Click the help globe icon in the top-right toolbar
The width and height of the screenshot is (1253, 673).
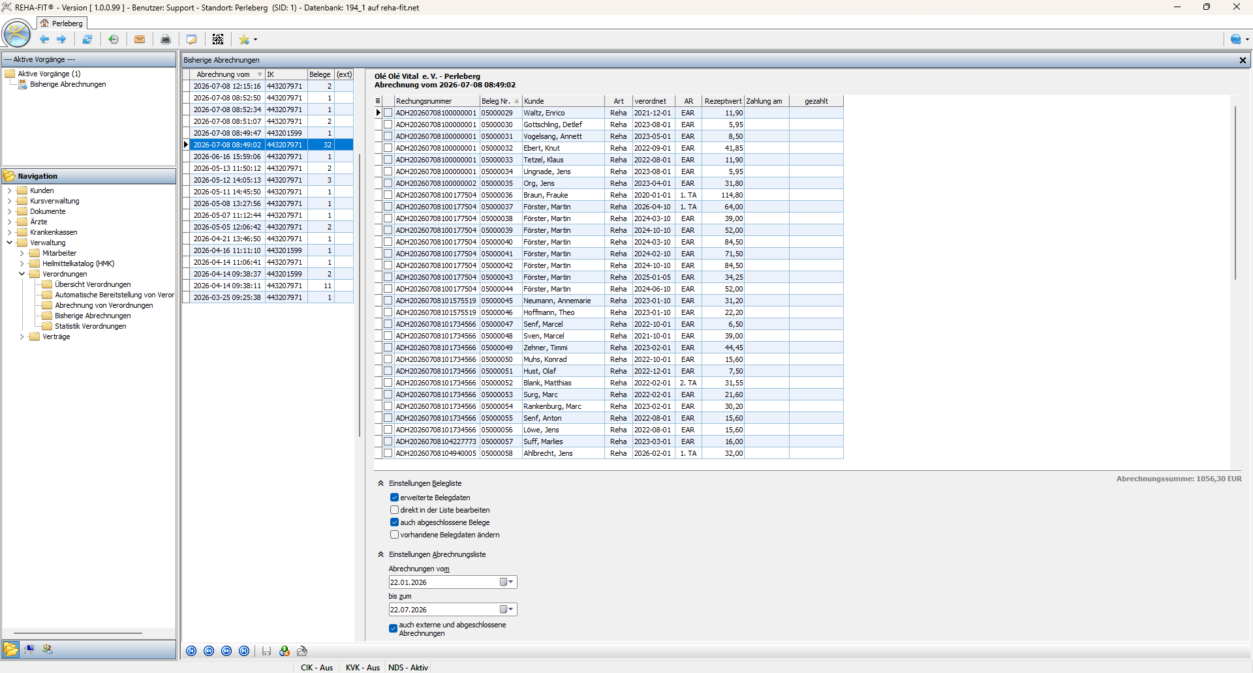(x=1235, y=39)
